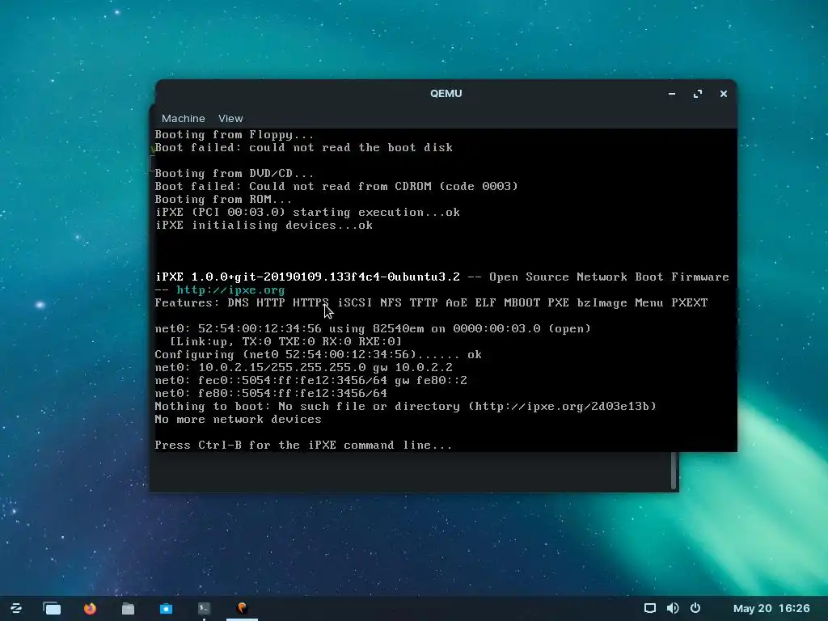828x621 pixels.
Task: Open the calendar via May 20 16:26
Action: 771,608
